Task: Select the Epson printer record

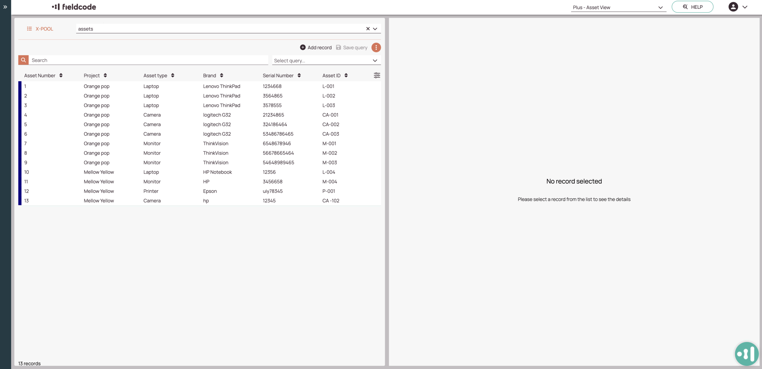Action: [x=199, y=191]
